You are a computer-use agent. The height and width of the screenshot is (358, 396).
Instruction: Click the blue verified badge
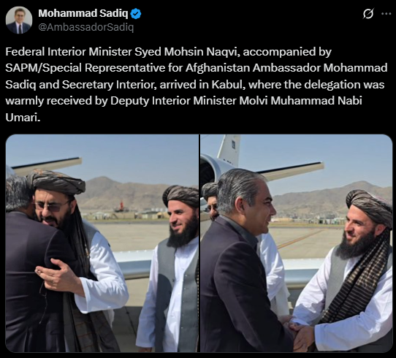pos(136,14)
